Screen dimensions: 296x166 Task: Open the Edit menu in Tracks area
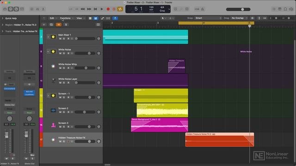tap(53, 18)
